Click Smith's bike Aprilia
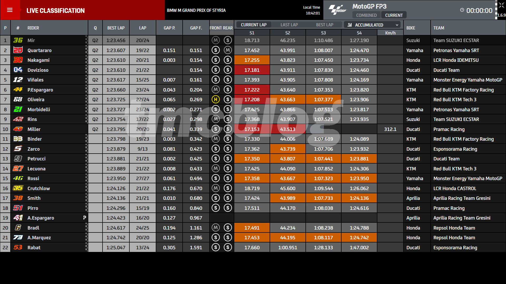506x284 pixels. pos(413,198)
